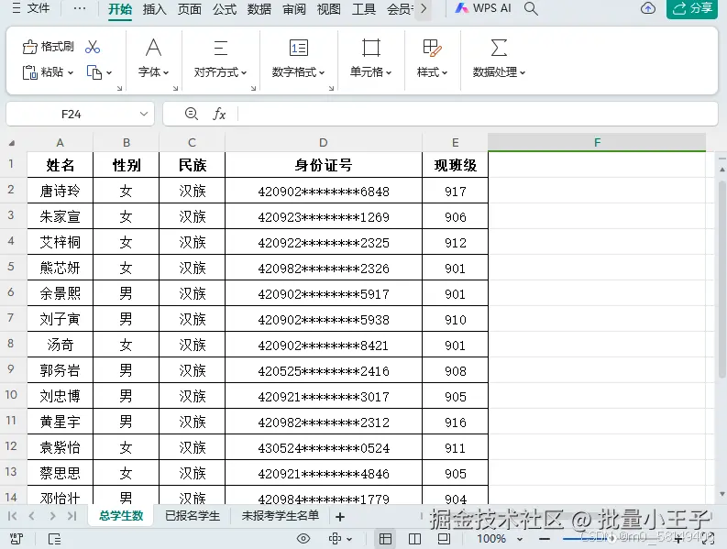Go to last sheet navigation arrow

72,516
